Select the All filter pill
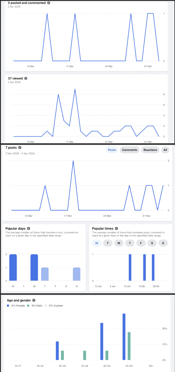 point(165,150)
